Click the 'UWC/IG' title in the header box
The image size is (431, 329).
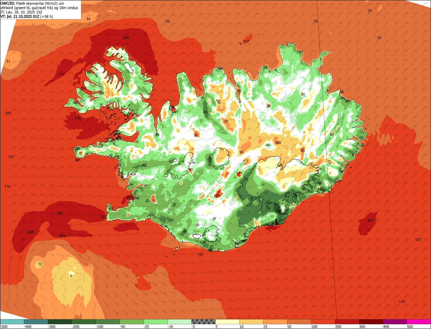[7, 3]
